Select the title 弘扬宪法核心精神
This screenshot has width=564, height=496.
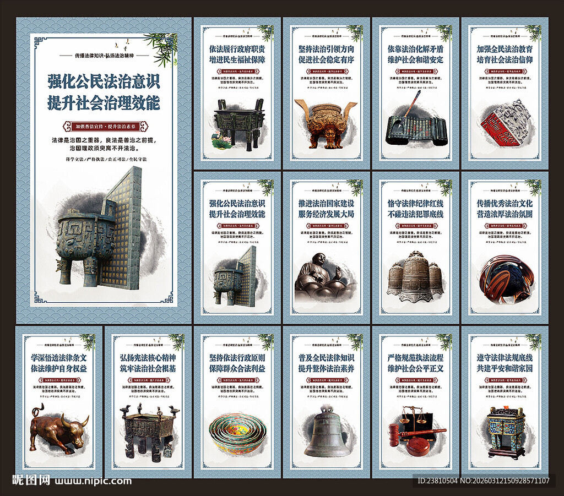point(148,358)
